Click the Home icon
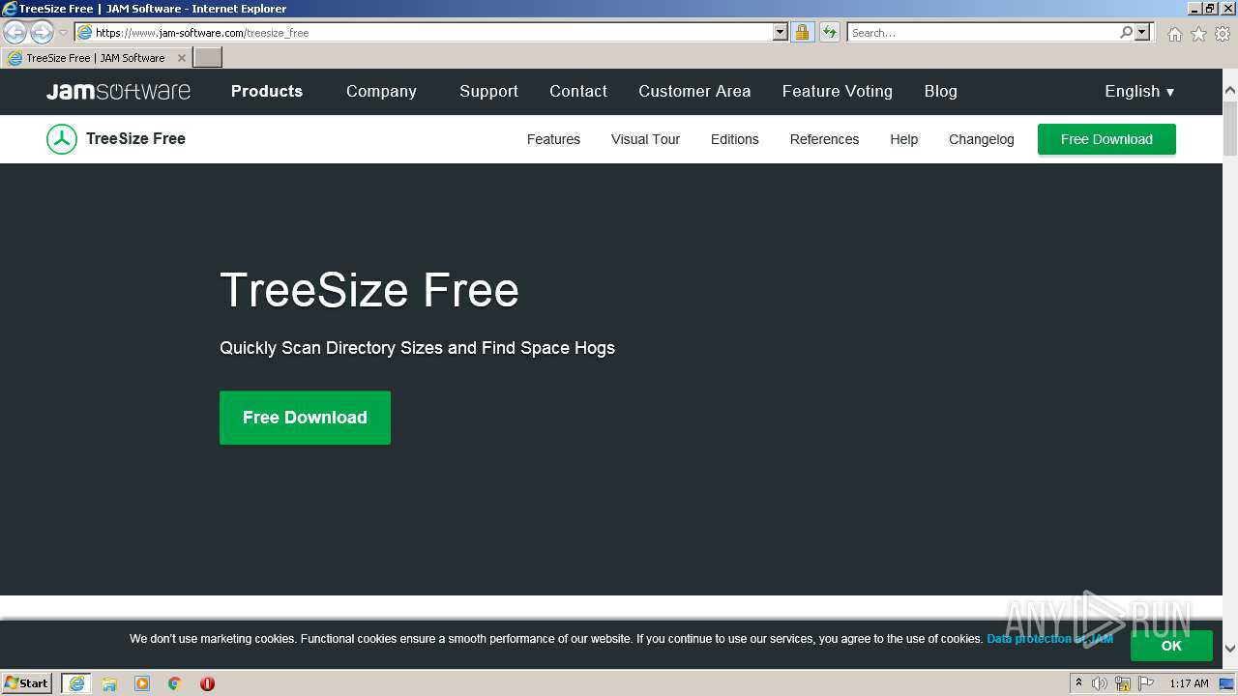The height and width of the screenshot is (696, 1238). click(1174, 34)
